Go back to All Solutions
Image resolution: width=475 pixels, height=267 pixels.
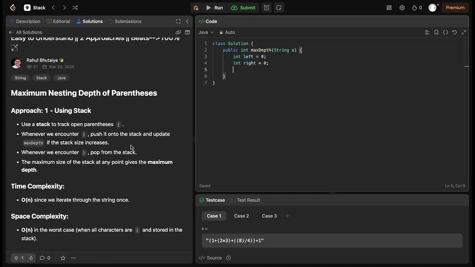(x=26, y=32)
